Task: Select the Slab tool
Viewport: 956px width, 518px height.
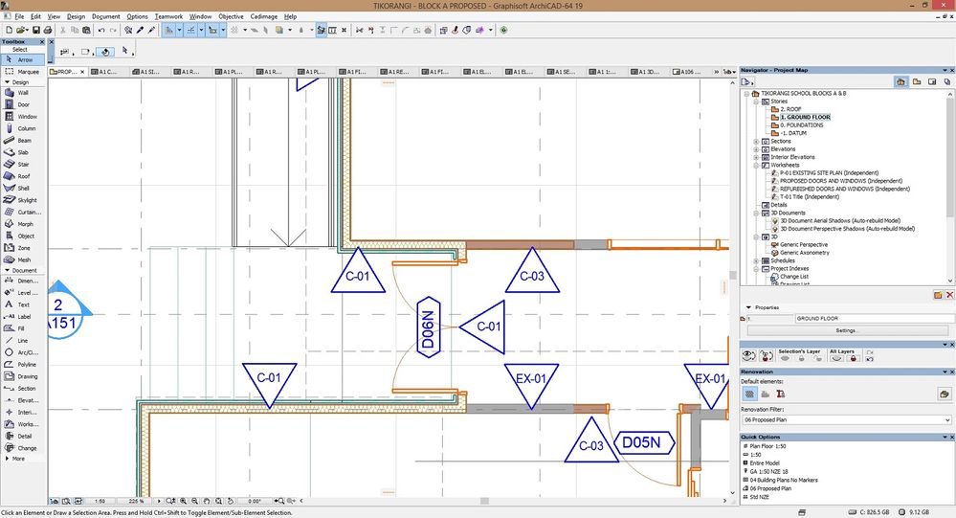Action: tap(23, 152)
